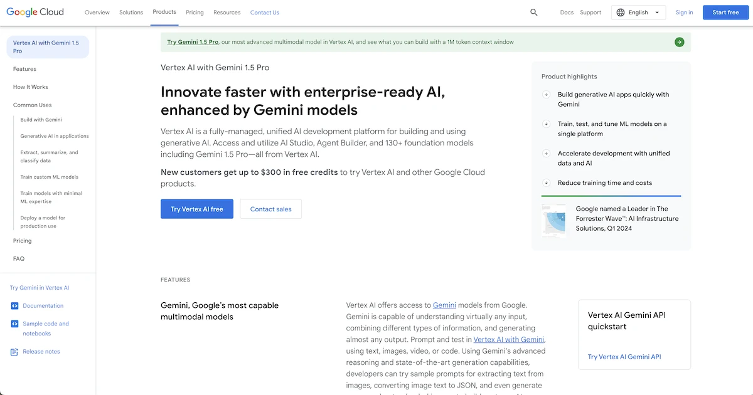Click the Documentation icon in sidebar
The height and width of the screenshot is (395, 753).
[x=15, y=306]
